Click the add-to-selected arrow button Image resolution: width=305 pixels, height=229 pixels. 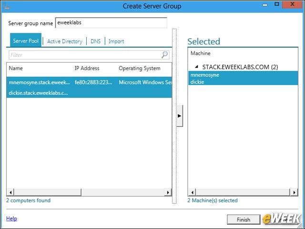179,116
